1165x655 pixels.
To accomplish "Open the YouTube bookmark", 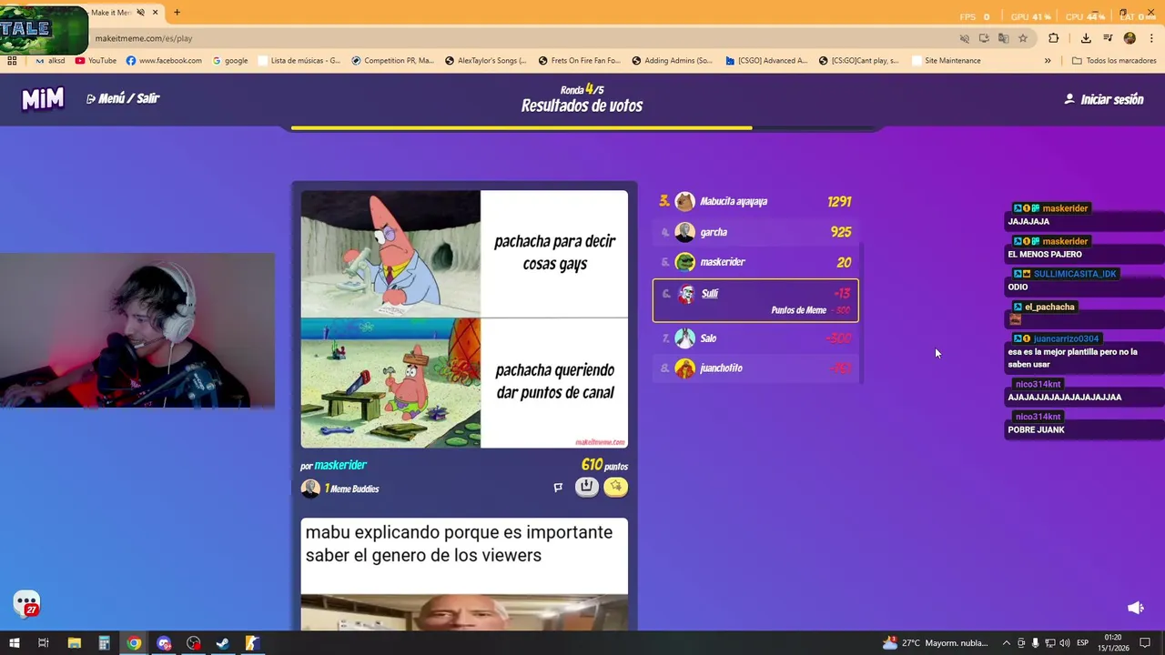I will coord(96,61).
